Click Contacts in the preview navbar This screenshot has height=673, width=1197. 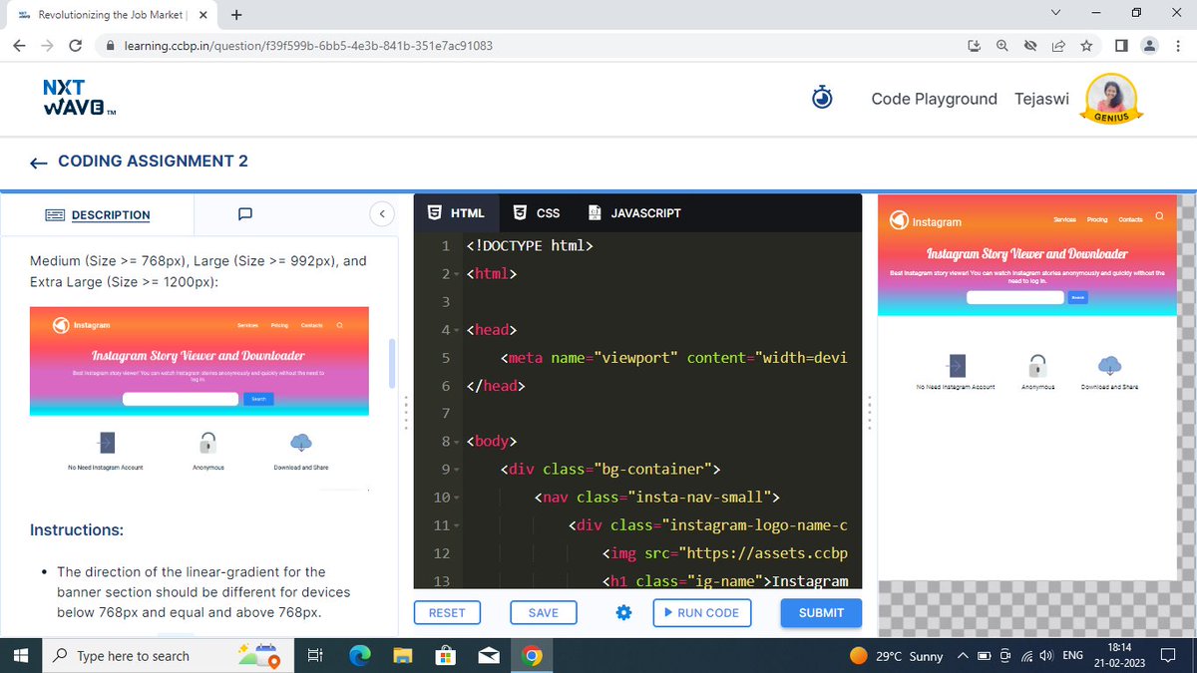1130,219
